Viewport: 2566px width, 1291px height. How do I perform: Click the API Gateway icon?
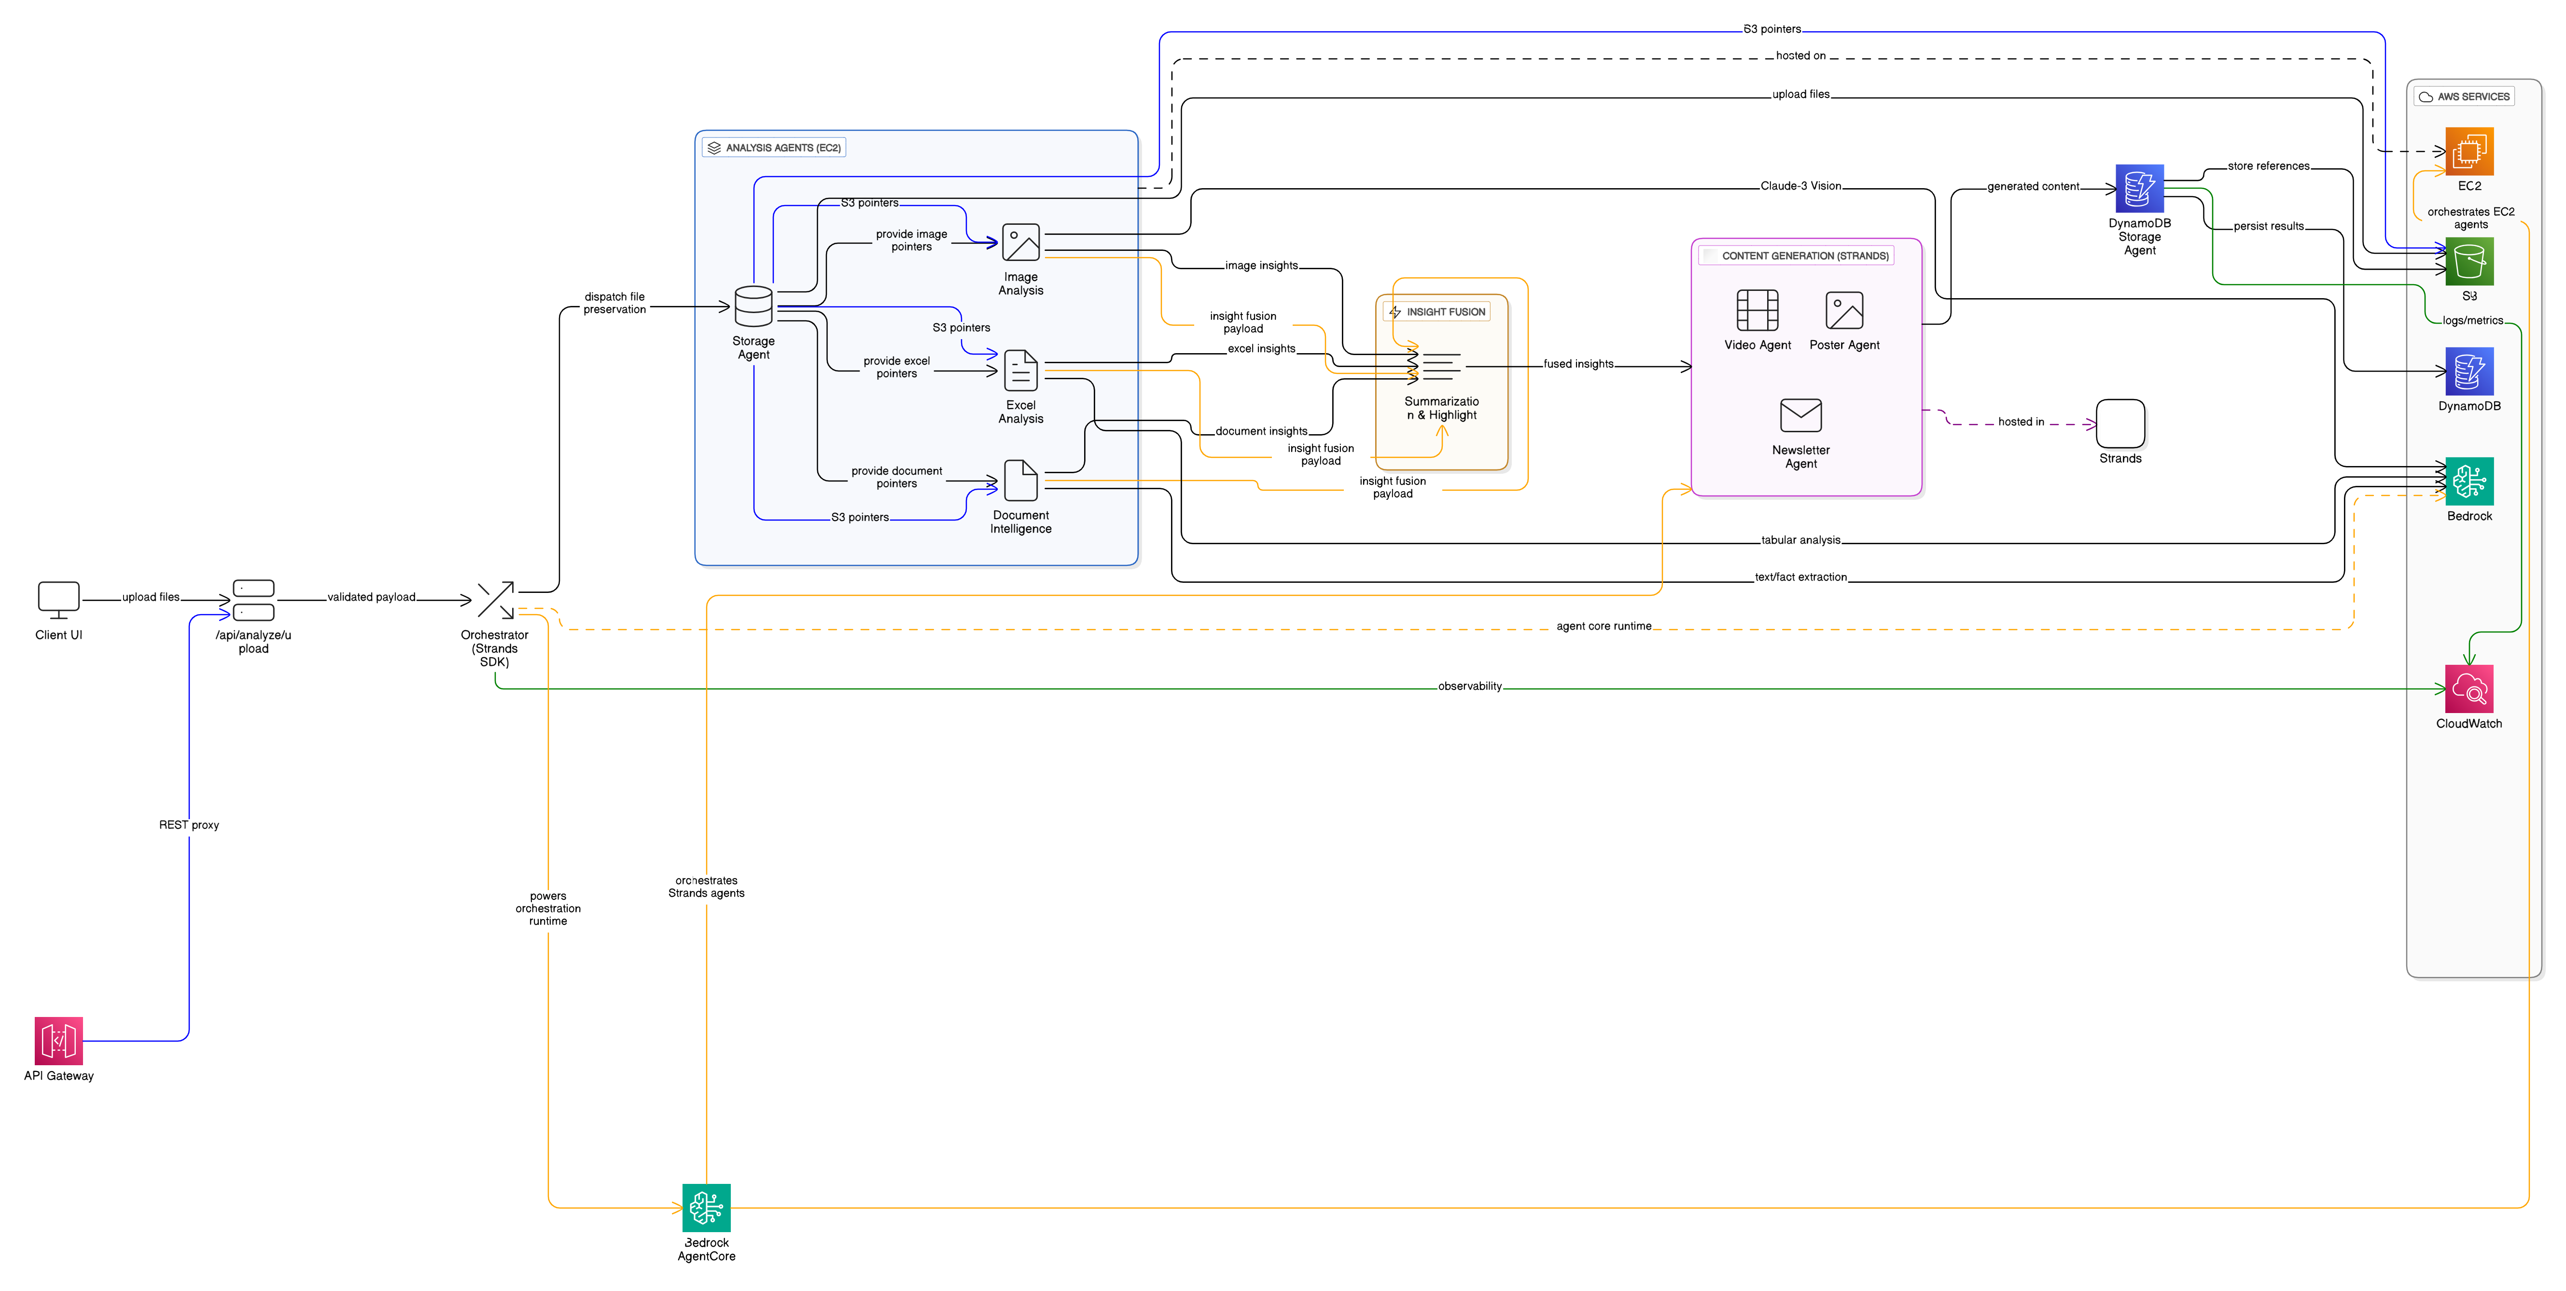pyautogui.click(x=59, y=1040)
